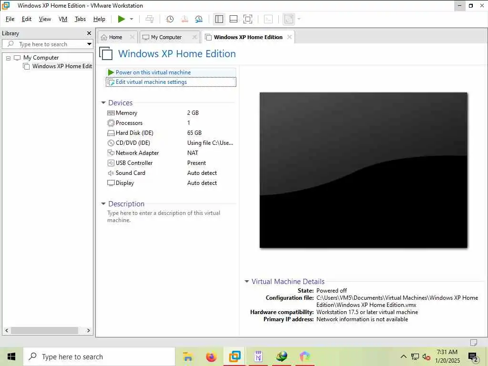Click the library scrollbar left arrow
This screenshot has height=366, width=488.
[7, 331]
